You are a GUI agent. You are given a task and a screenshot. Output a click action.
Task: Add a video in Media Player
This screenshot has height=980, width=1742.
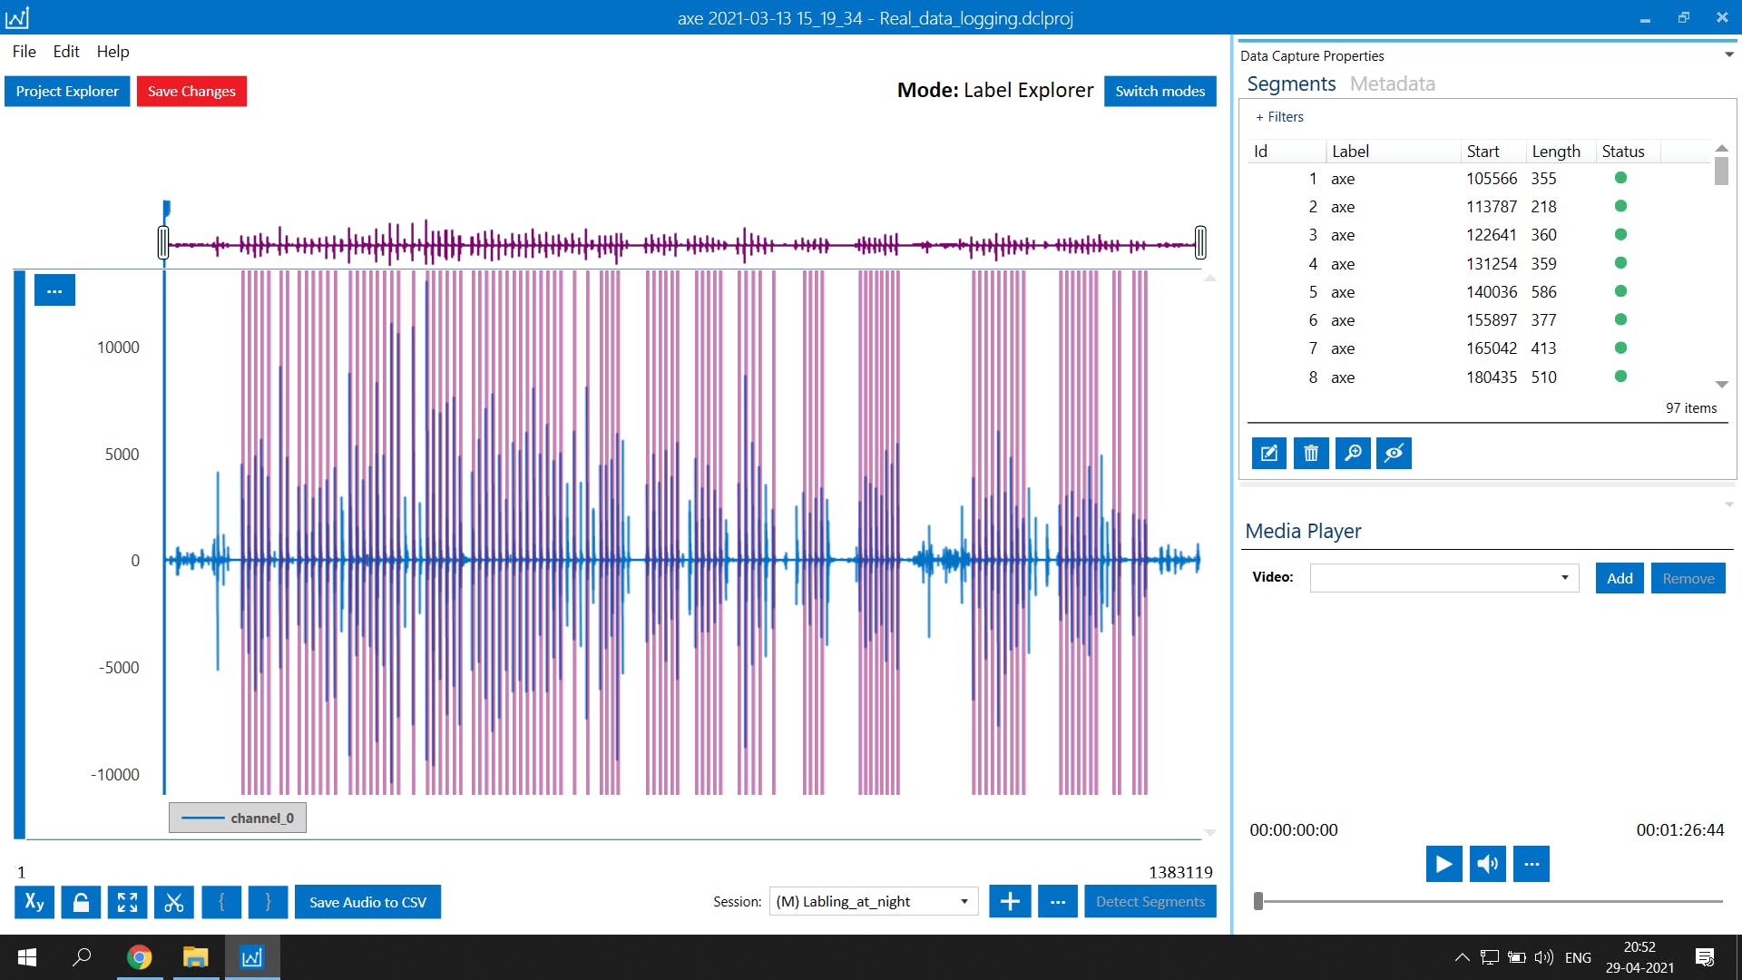pyautogui.click(x=1620, y=578)
